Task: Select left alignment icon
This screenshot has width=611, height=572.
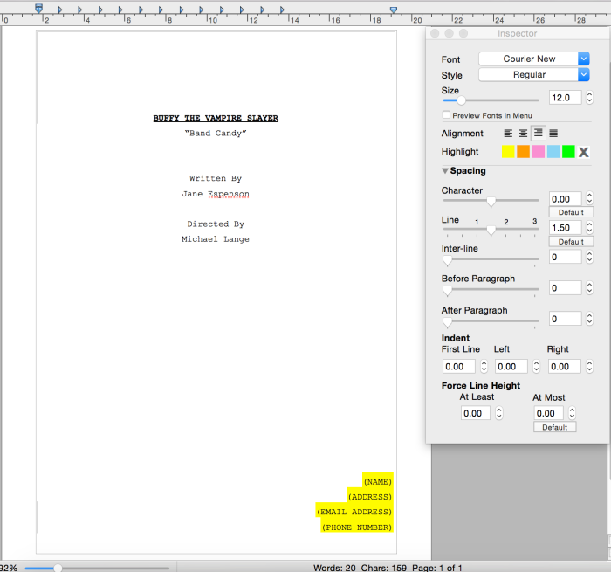Action: 508,134
